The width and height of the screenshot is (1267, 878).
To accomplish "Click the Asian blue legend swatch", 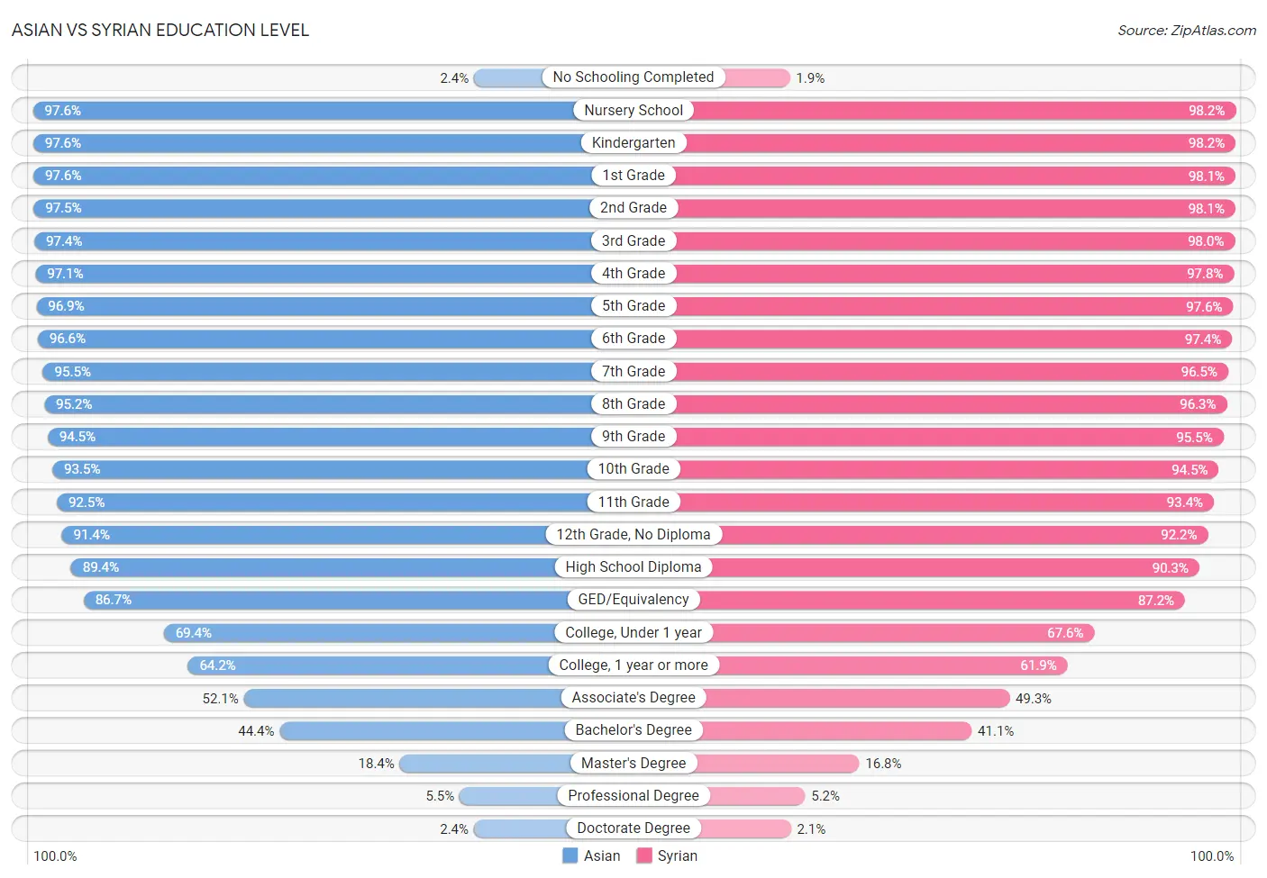I will [570, 855].
